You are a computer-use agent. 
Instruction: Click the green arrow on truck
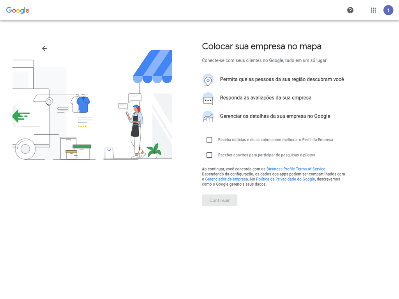click(21, 116)
